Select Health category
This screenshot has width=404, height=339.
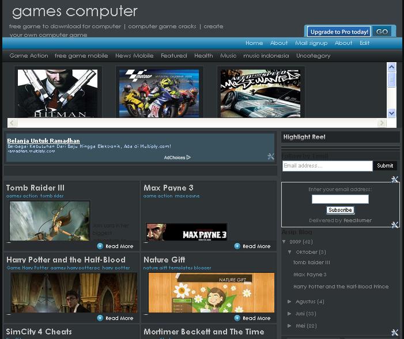[x=203, y=56]
